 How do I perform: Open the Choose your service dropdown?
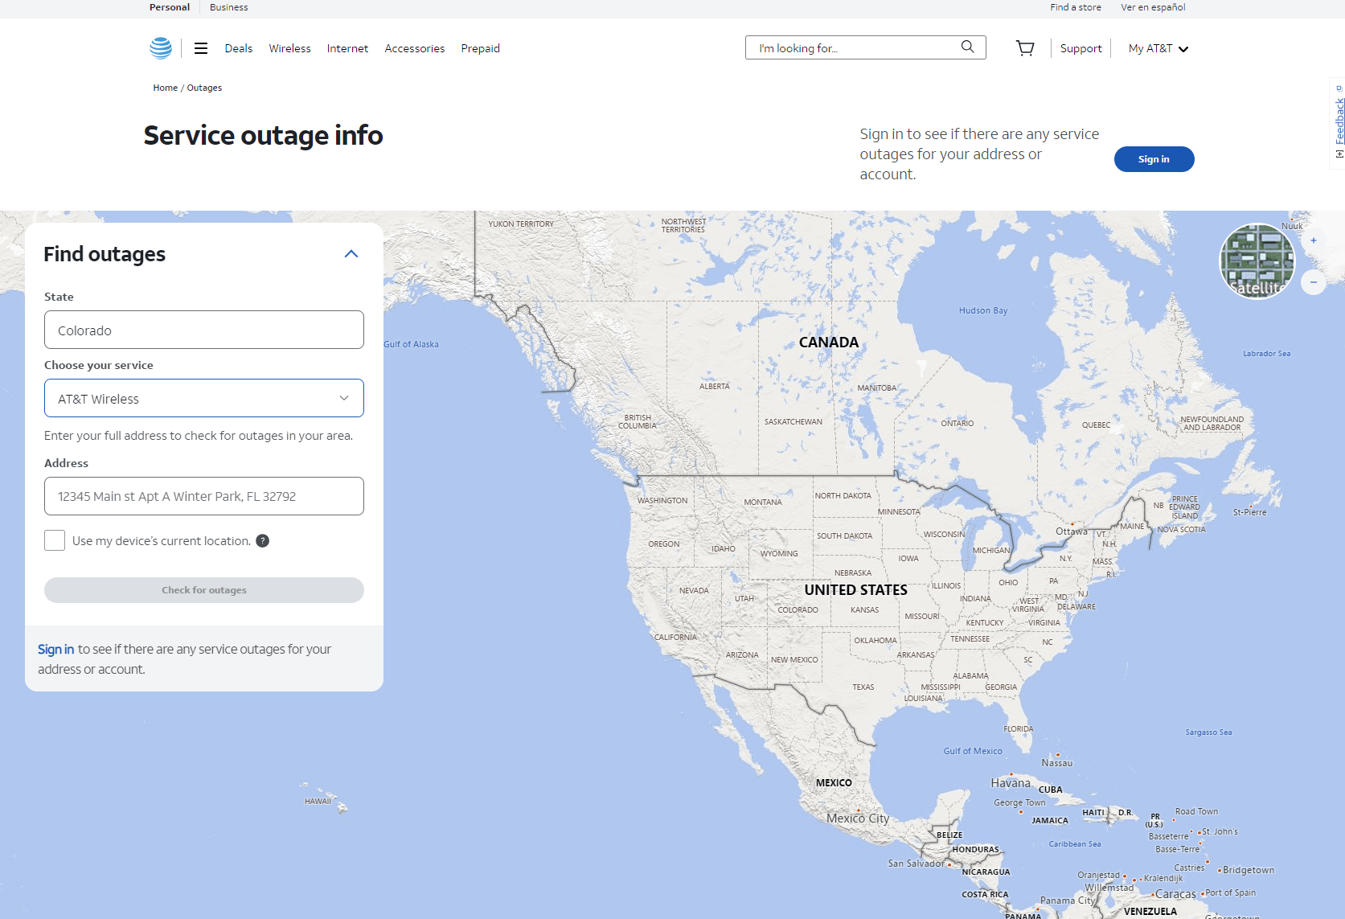point(204,398)
